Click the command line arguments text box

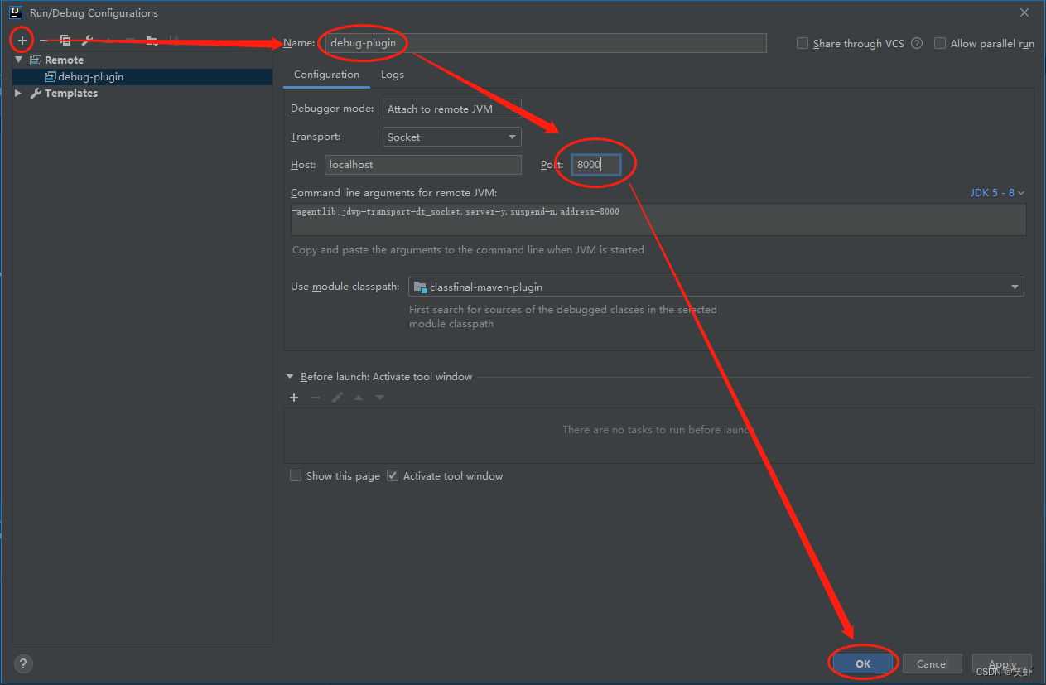pos(658,219)
